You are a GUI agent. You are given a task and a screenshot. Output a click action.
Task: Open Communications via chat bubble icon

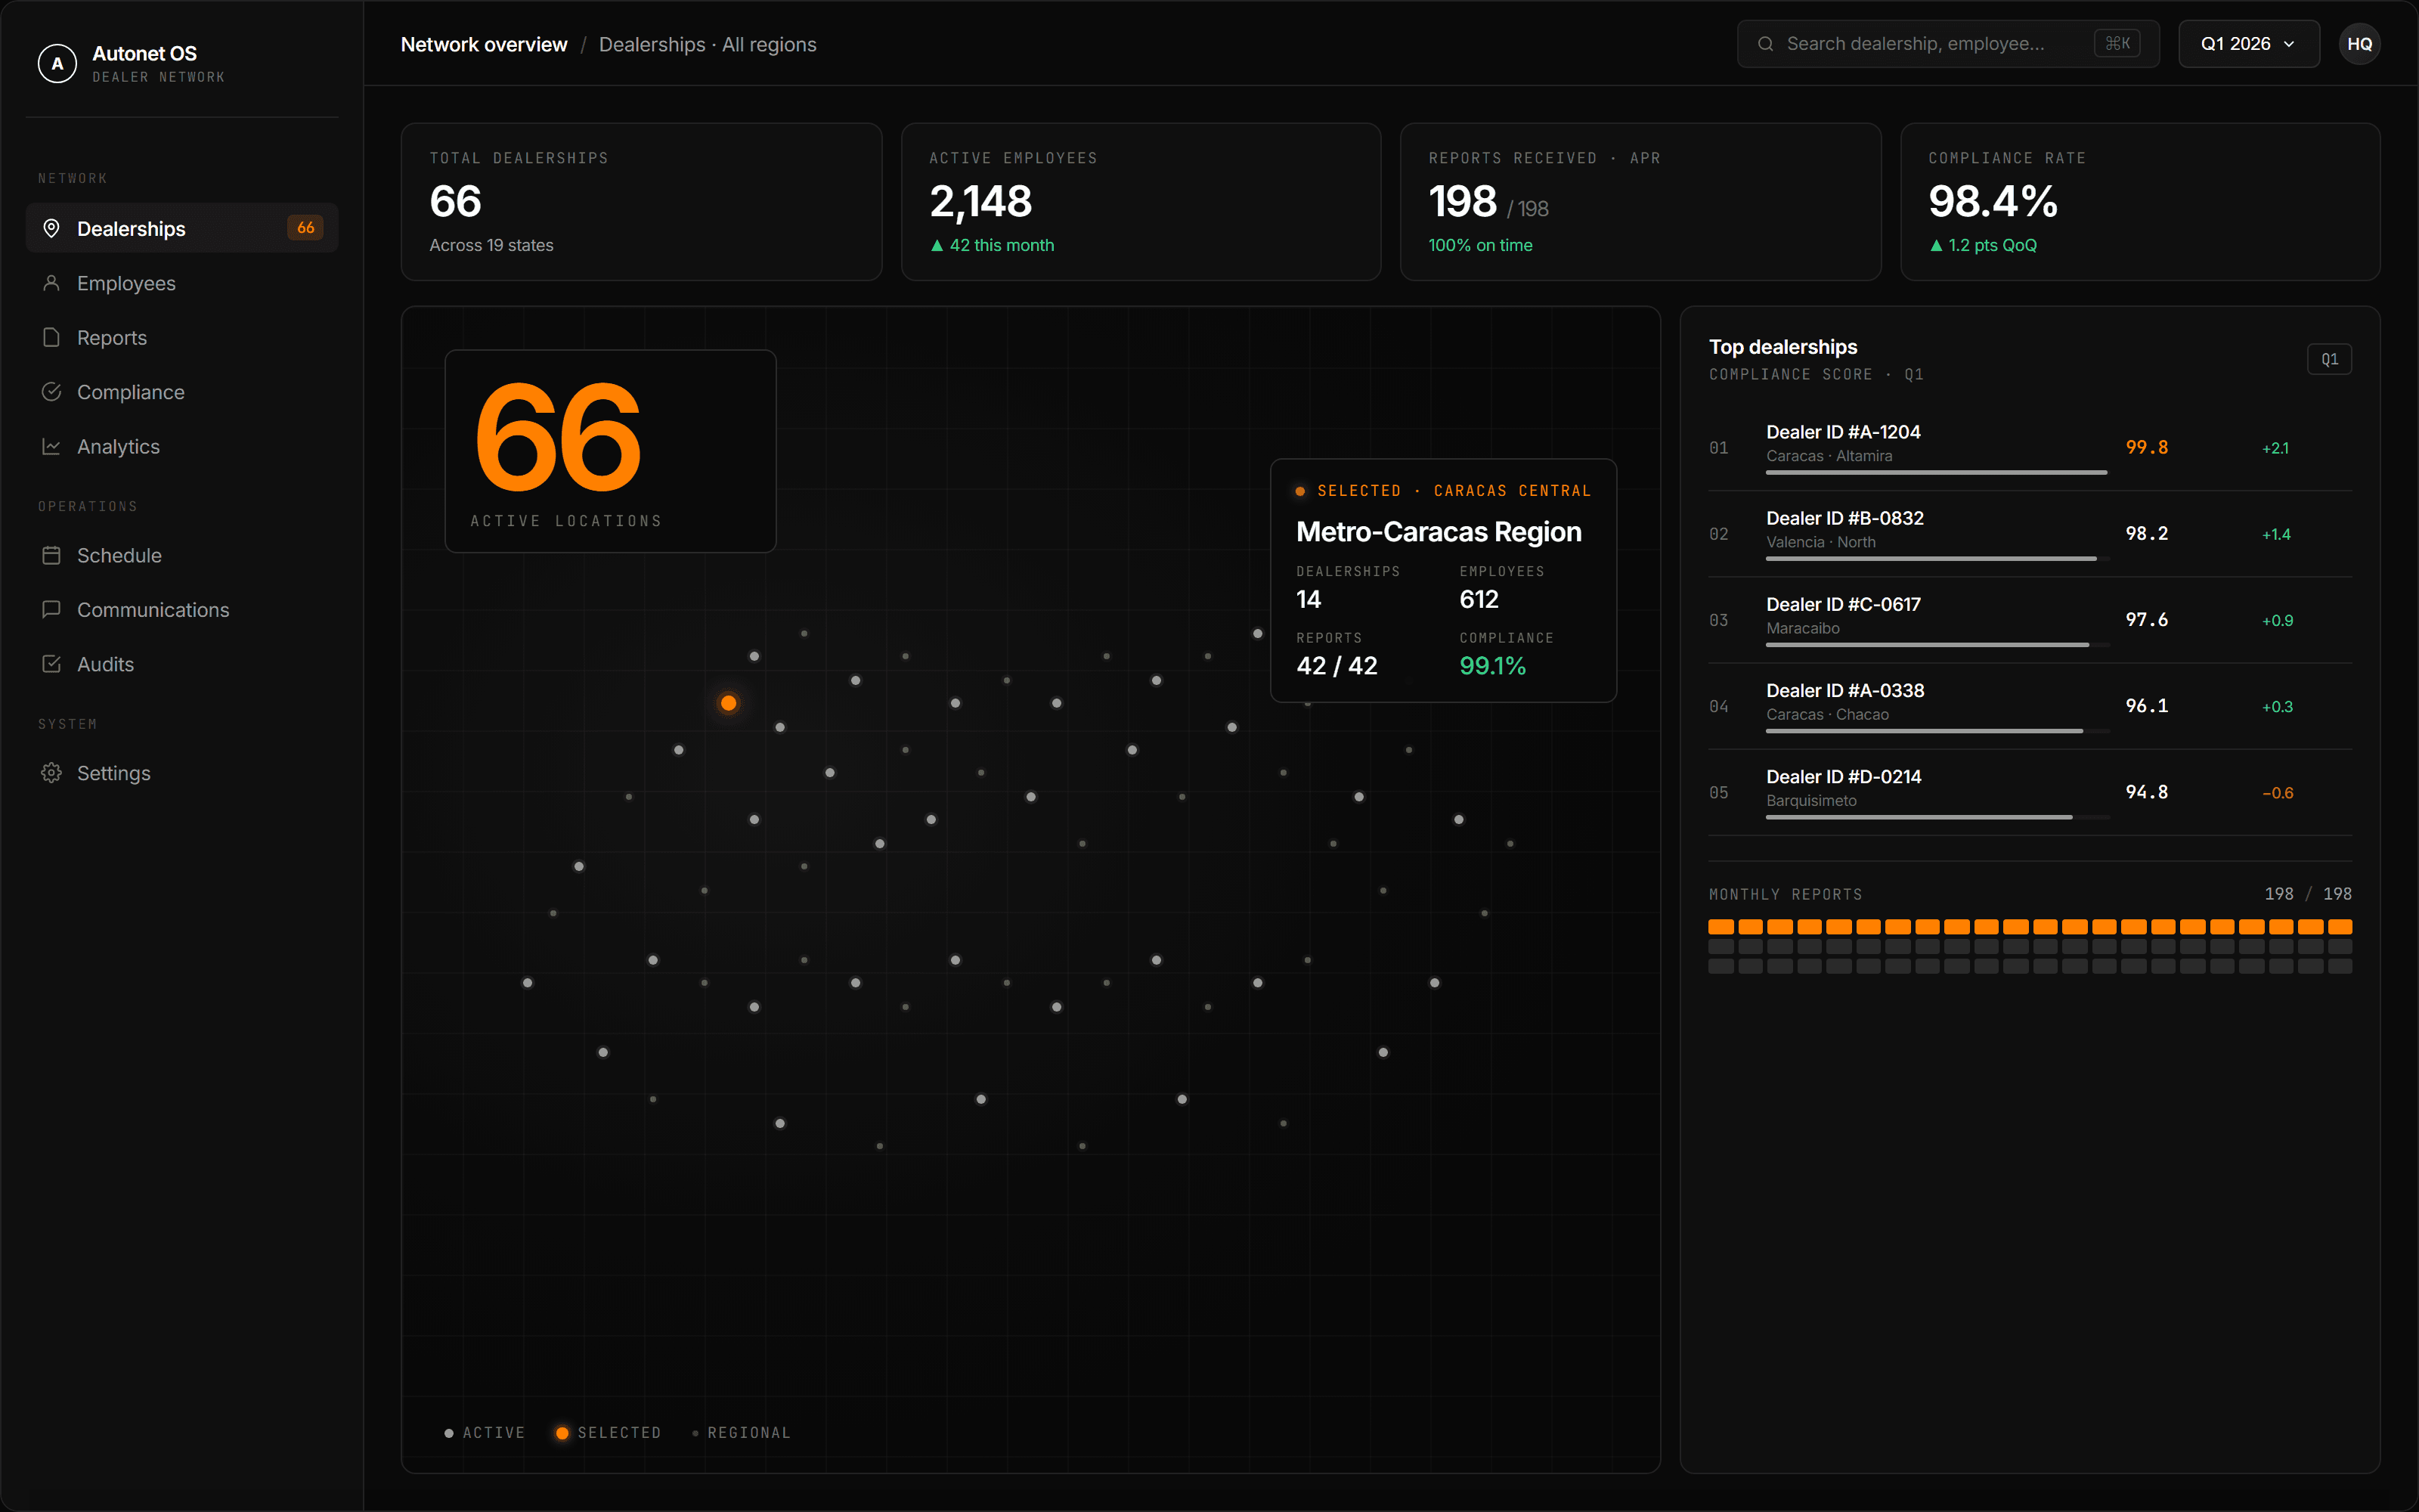click(x=52, y=609)
